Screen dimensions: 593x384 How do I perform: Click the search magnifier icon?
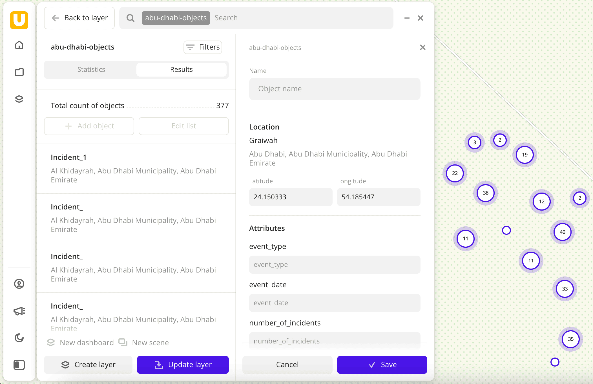point(130,18)
